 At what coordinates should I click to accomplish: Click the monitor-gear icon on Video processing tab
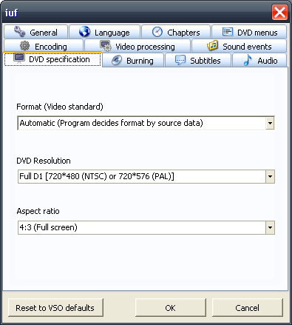106,46
